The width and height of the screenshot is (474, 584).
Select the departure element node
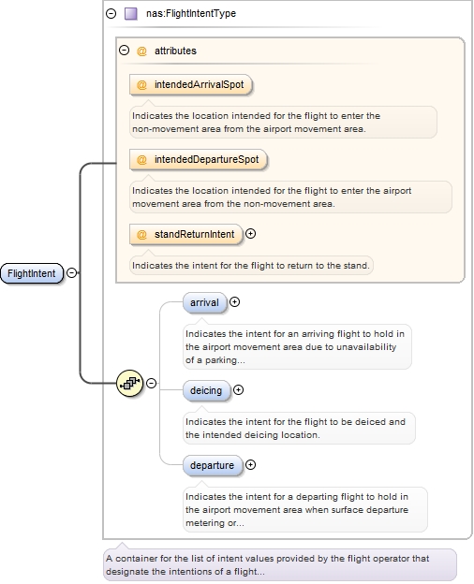(x=213, y=465)
